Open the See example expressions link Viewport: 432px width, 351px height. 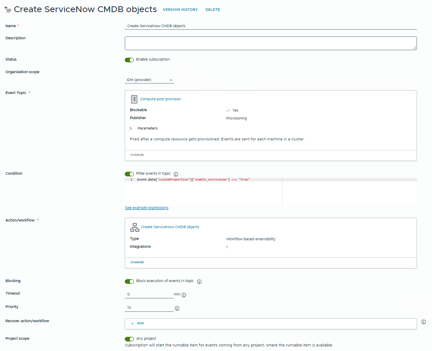[x=146, y=208]
